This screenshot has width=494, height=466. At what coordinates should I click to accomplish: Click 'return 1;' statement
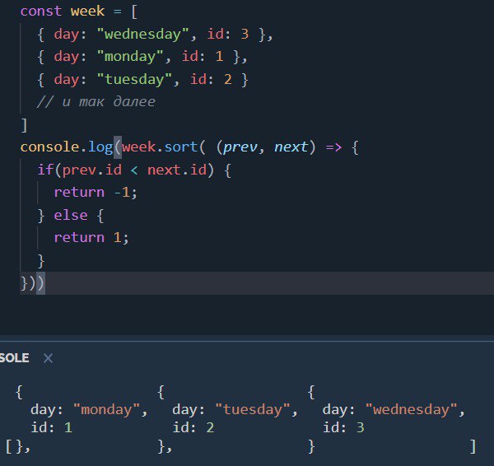[x=91, y=238]
